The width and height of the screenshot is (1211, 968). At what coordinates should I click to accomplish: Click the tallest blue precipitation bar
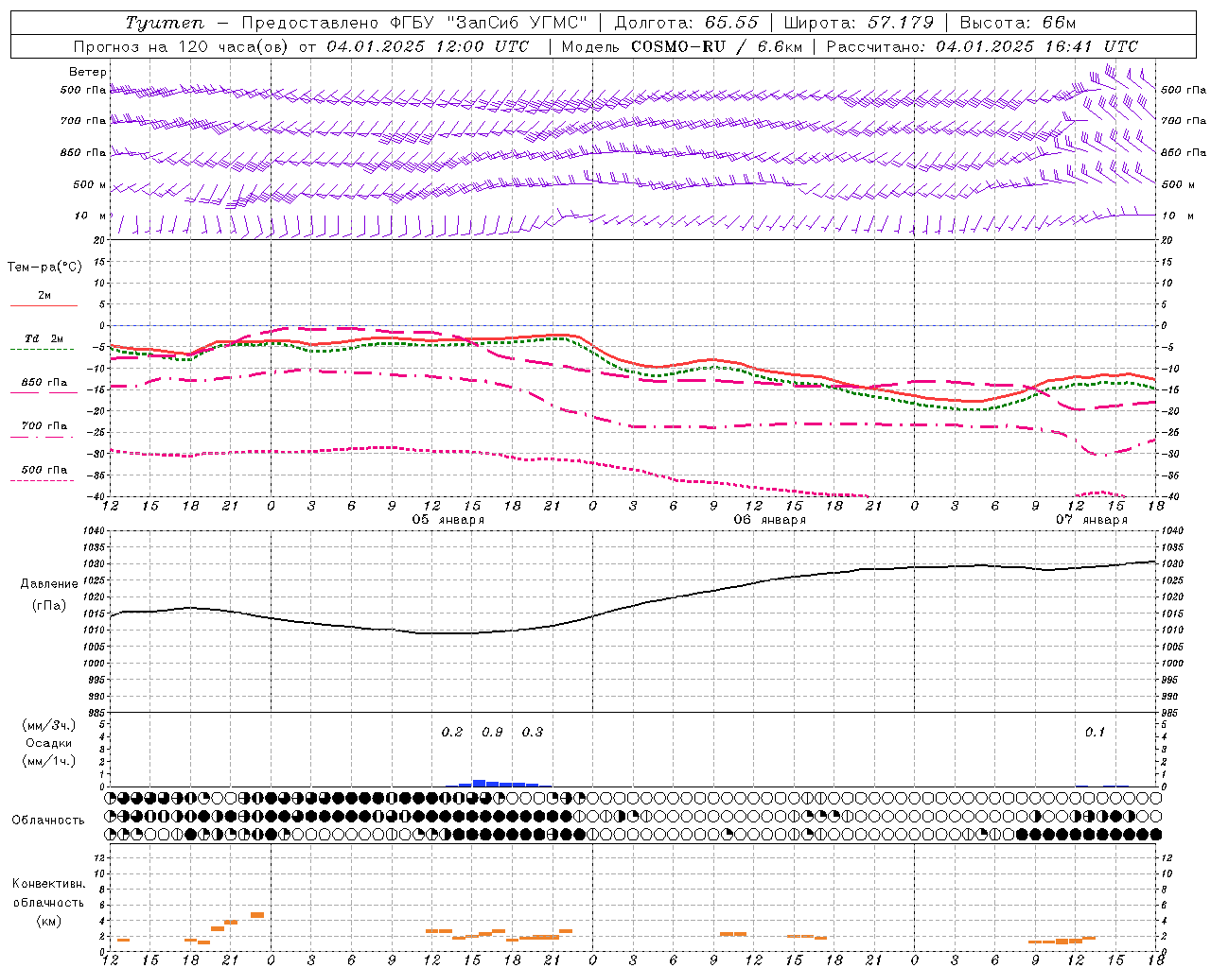click(479, 783)
